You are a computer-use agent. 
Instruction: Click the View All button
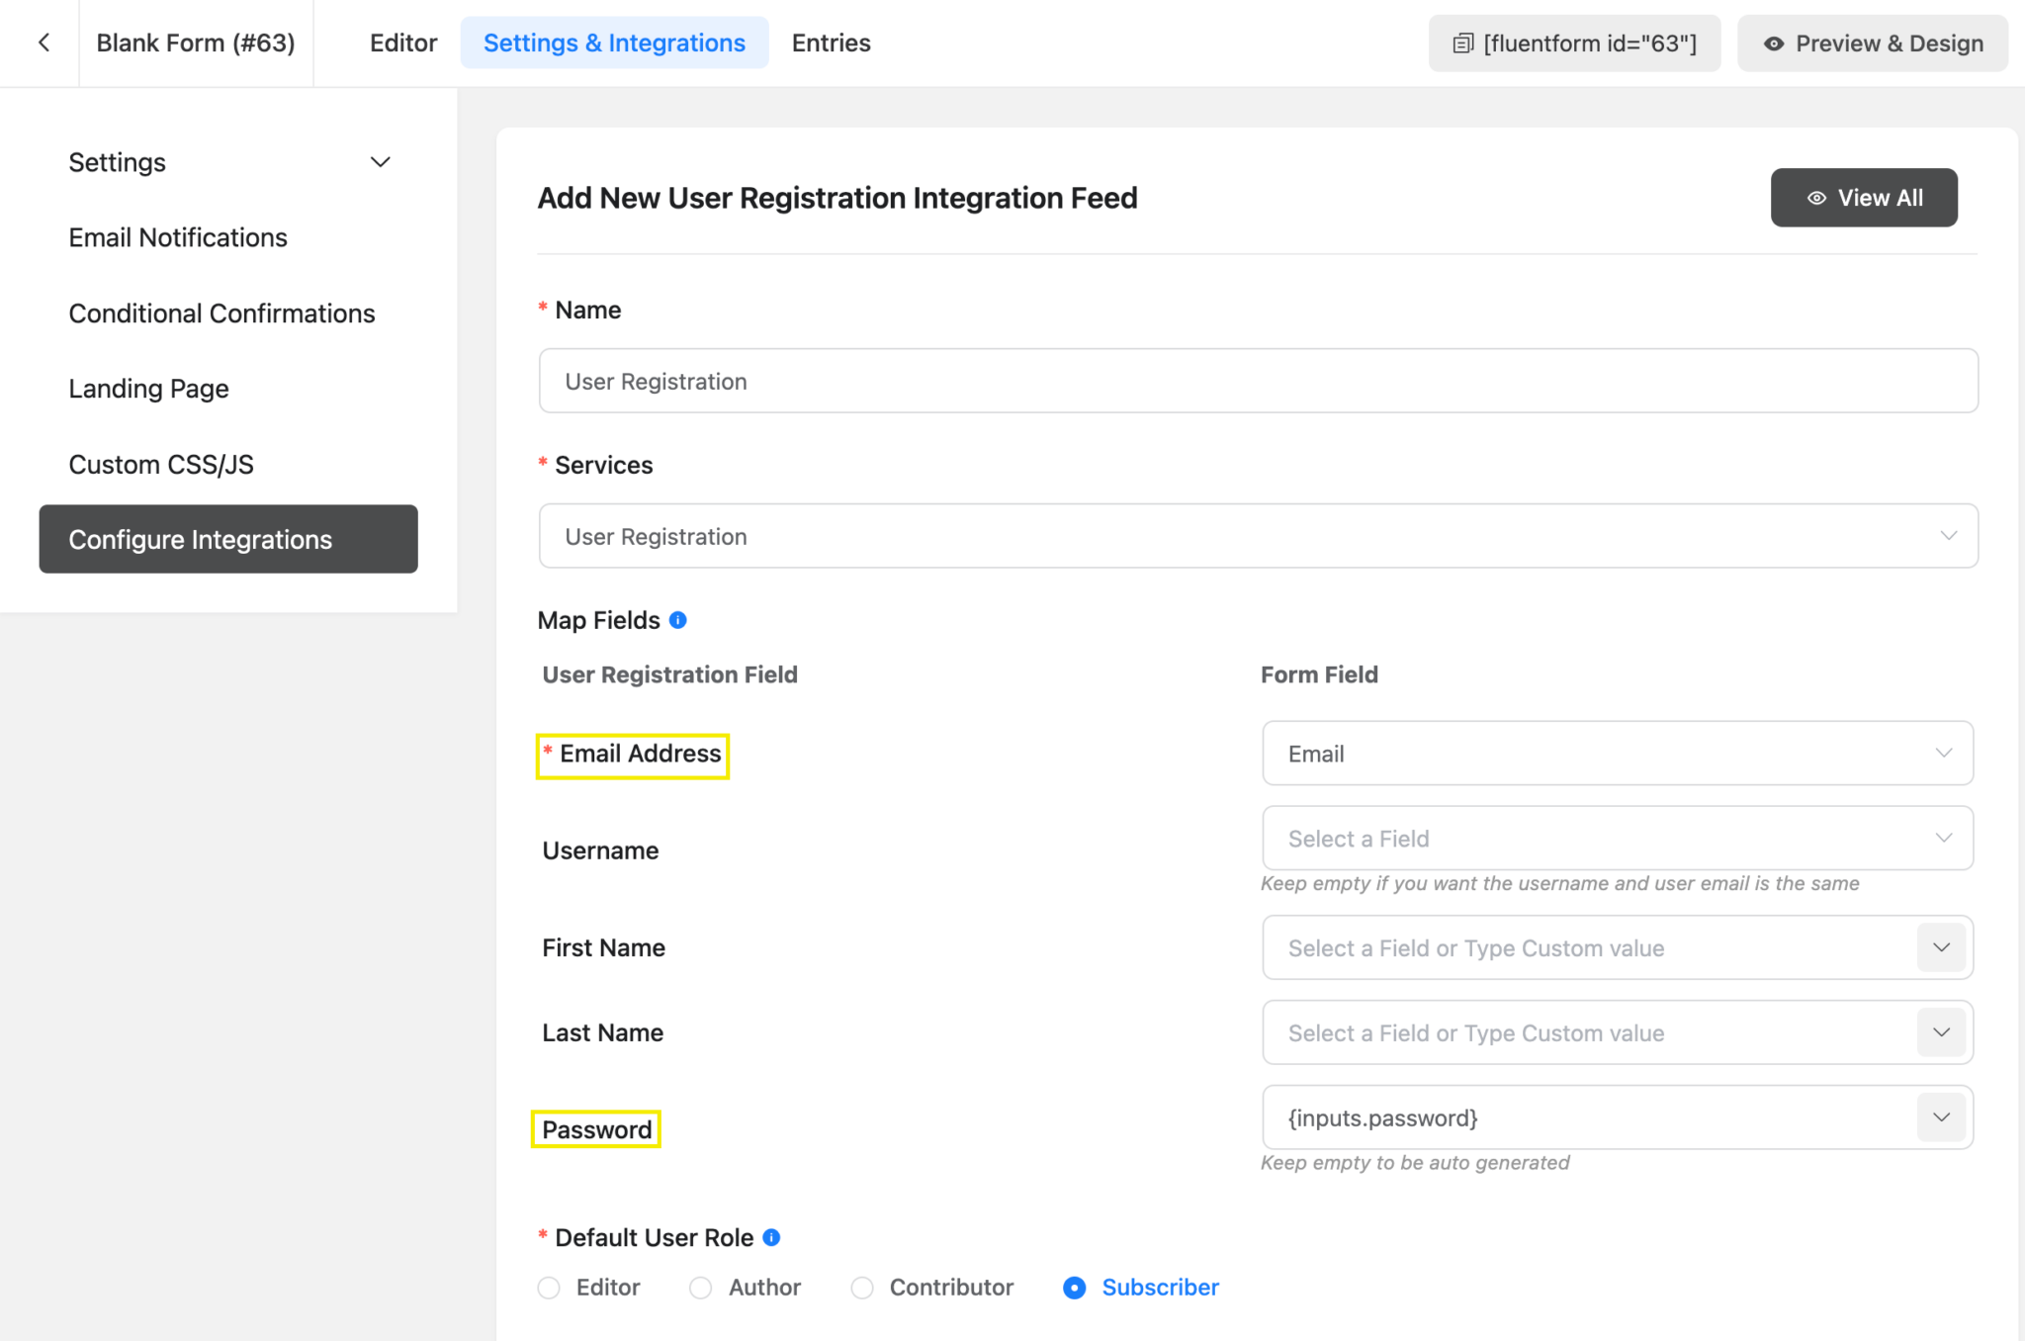point(1863,198)
